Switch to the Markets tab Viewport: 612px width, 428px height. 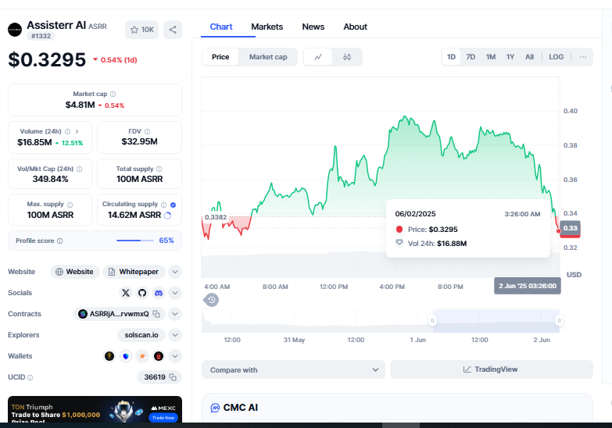click(267, 27)
